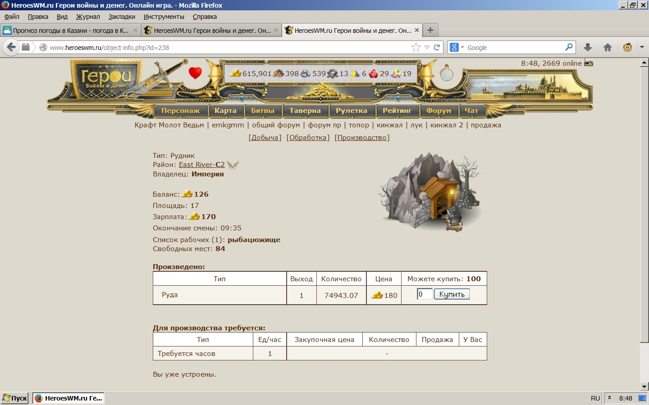
Task: Open the downloads arrow icon
Action: pyautogui.click(x=588, y=47)
